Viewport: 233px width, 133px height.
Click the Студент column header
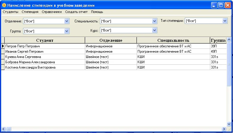pos(45,40)
